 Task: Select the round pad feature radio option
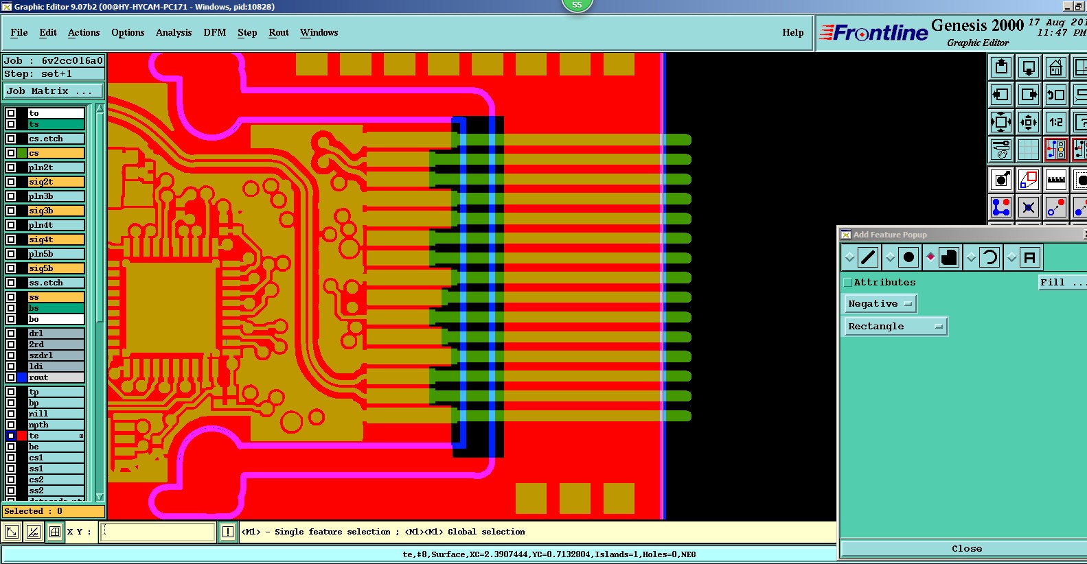click(891, 257)
